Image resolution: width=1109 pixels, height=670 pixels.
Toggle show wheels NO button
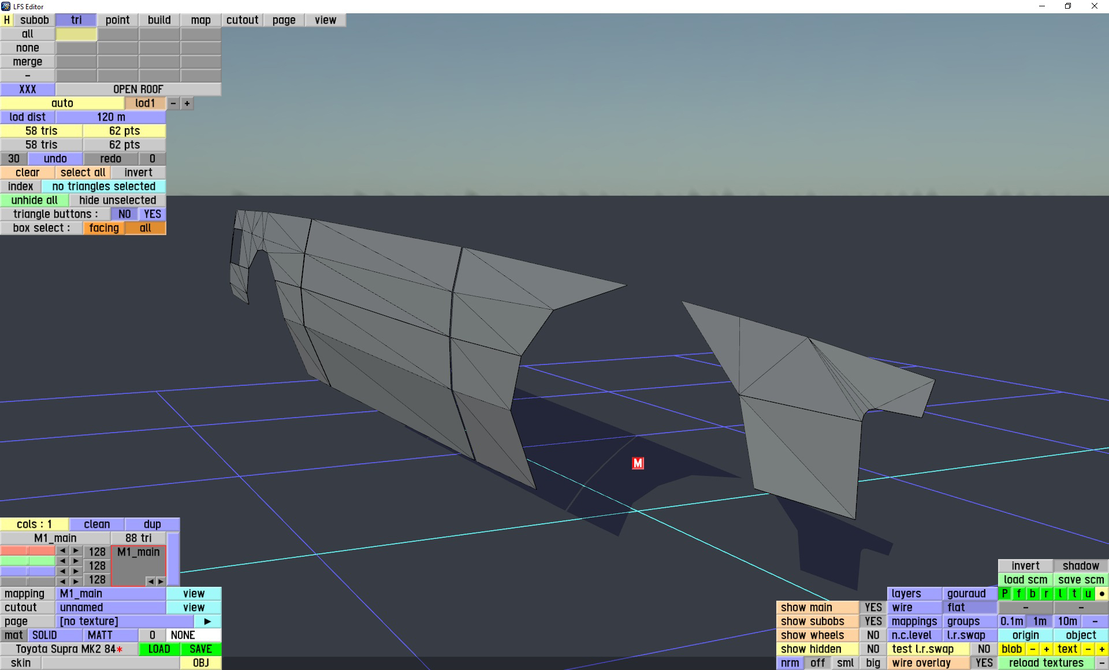tap(873, 635)
